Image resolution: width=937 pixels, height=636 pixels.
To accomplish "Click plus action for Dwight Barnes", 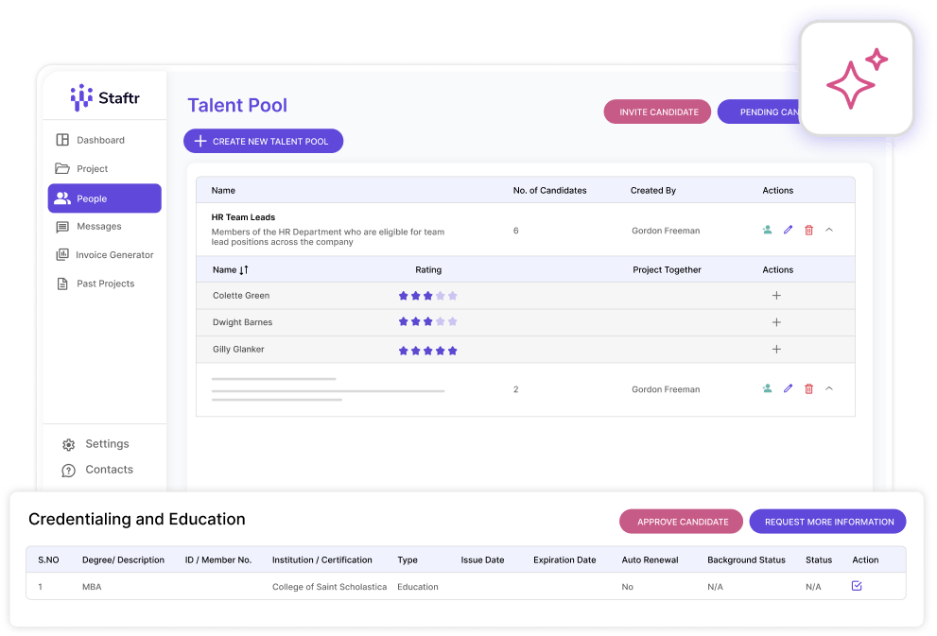I will (776, 322).
